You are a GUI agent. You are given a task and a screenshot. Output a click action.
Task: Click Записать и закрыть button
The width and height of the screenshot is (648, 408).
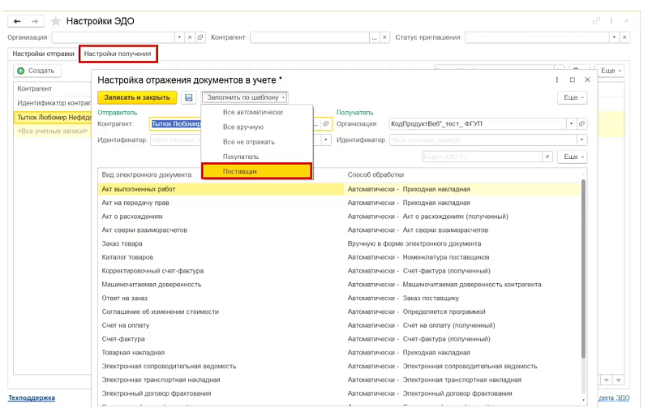(137, 97)
